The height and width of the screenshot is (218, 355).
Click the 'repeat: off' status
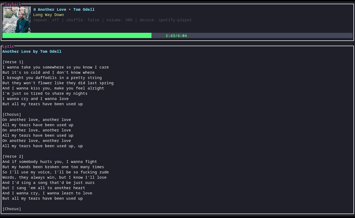click(x=46, y=20)
